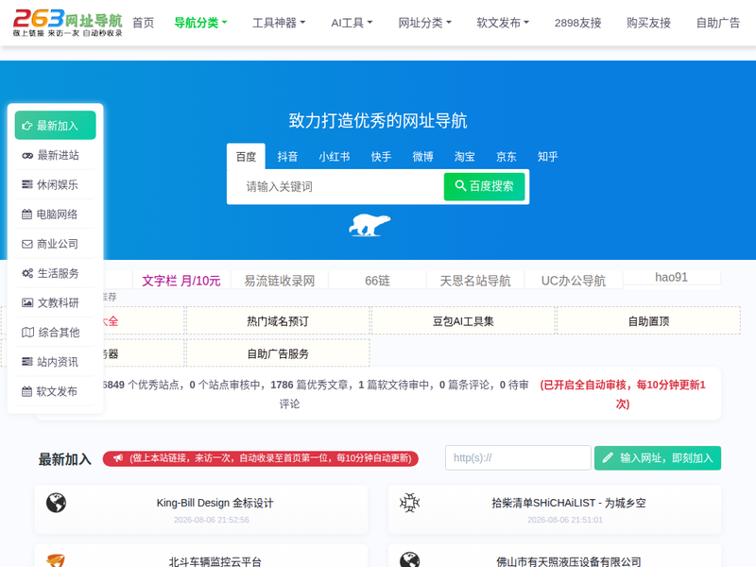Click the 输入网址，即刻加入 button

coord(658,457)
